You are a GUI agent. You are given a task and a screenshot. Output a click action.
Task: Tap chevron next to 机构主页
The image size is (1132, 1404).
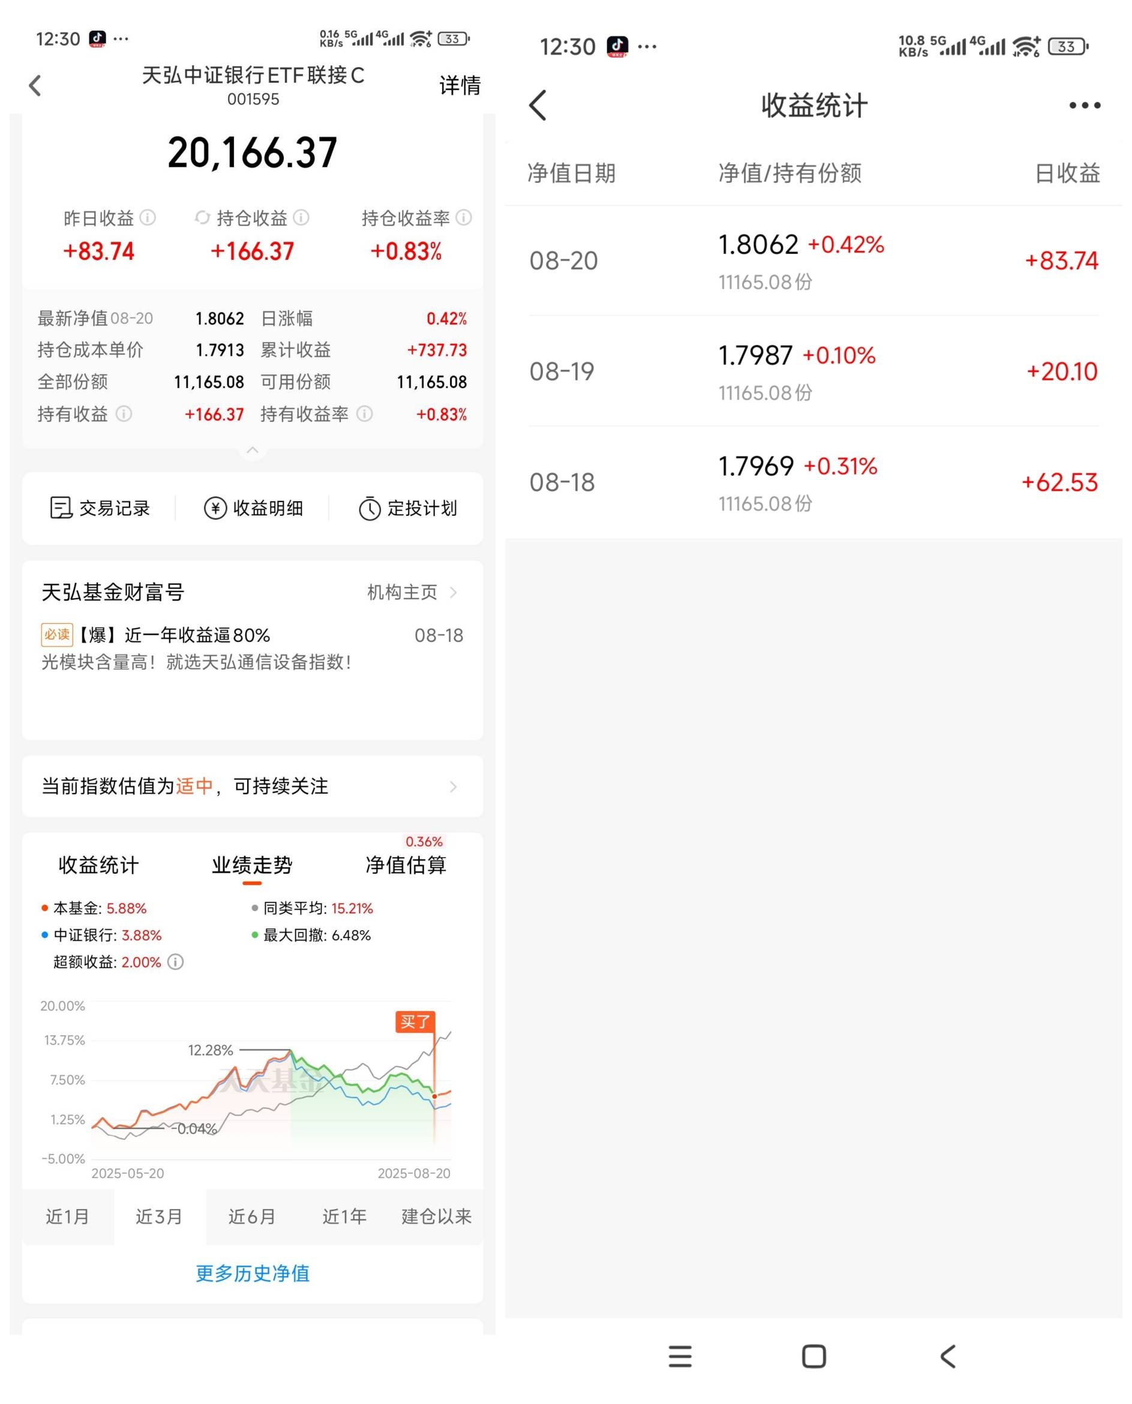click(x=454, y=593)
